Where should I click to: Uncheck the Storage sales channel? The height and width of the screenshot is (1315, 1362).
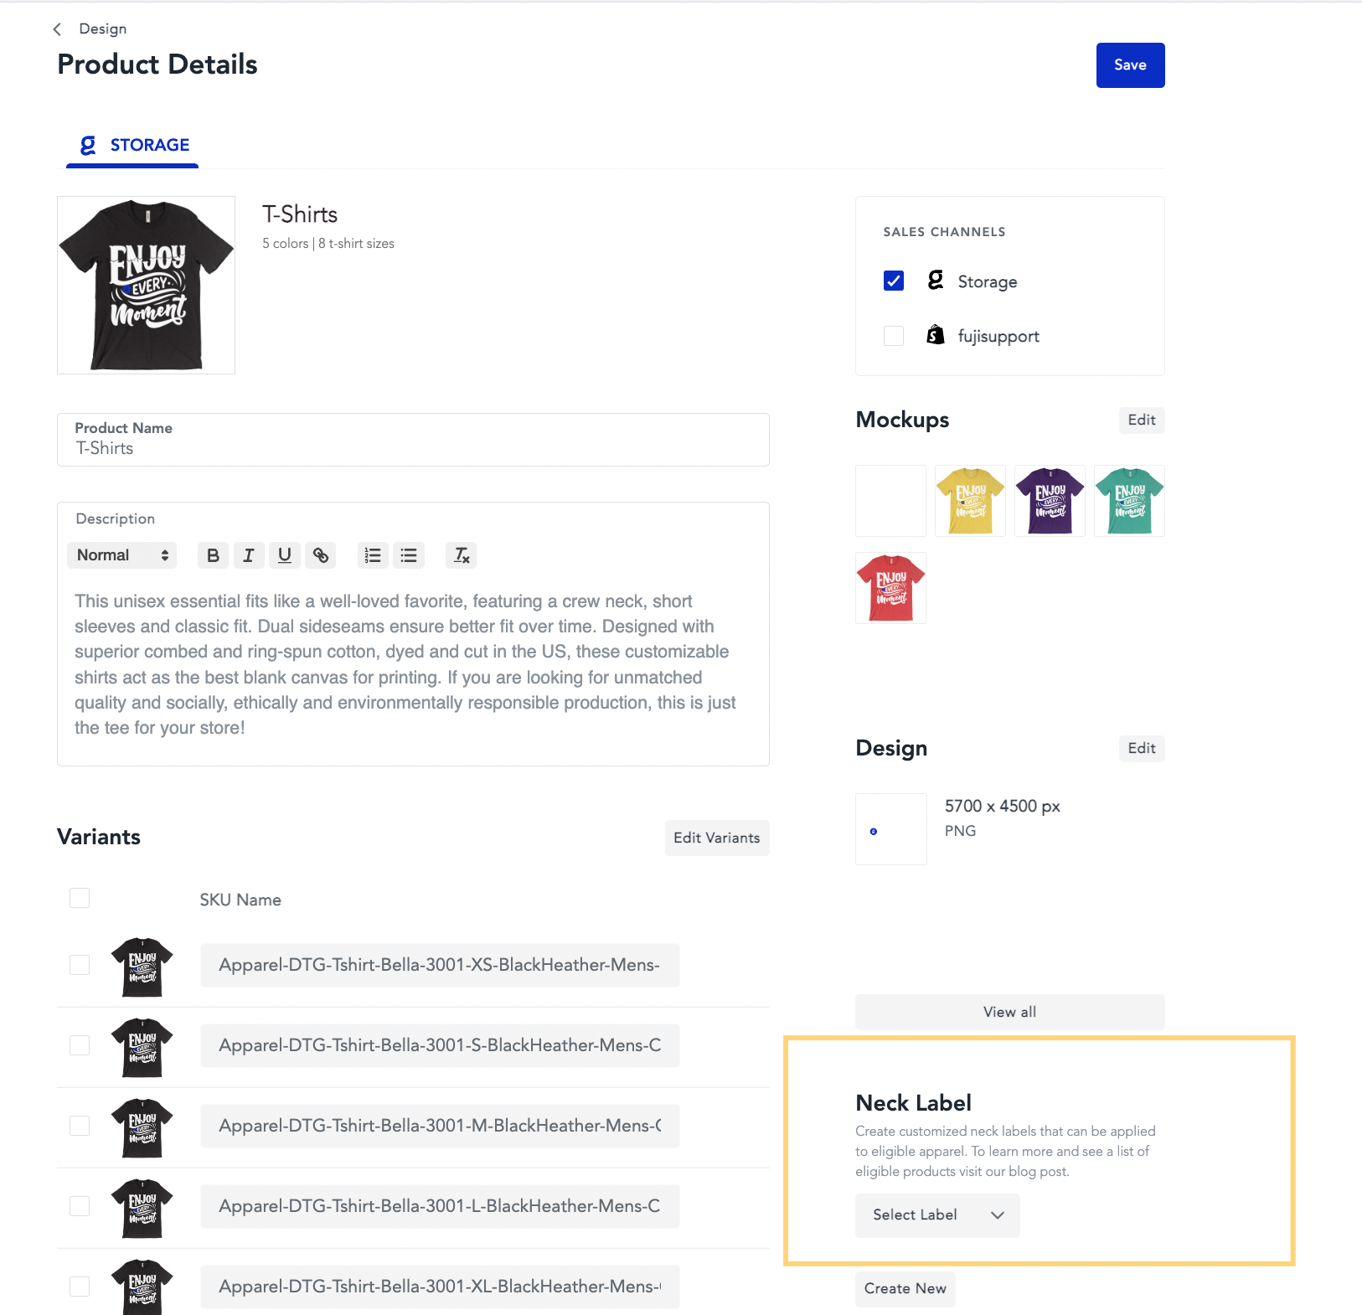[893, 281]
